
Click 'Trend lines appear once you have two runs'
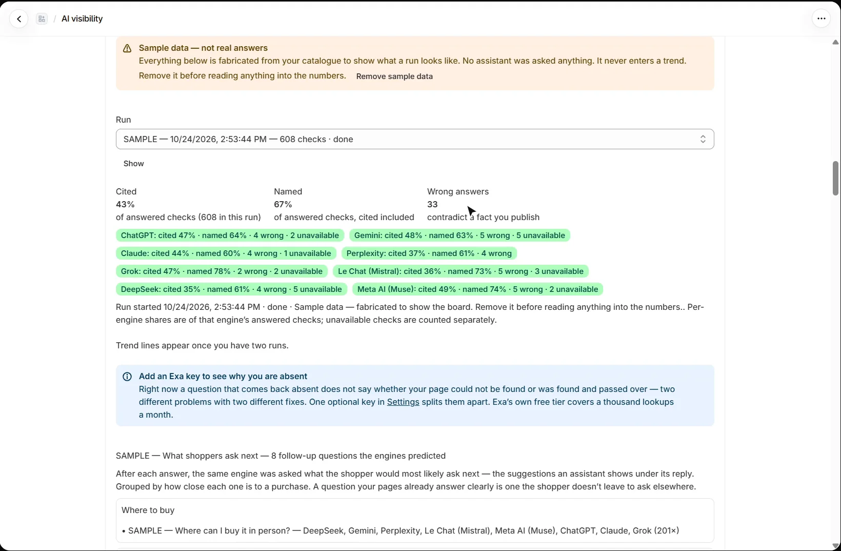coord(202,346)
